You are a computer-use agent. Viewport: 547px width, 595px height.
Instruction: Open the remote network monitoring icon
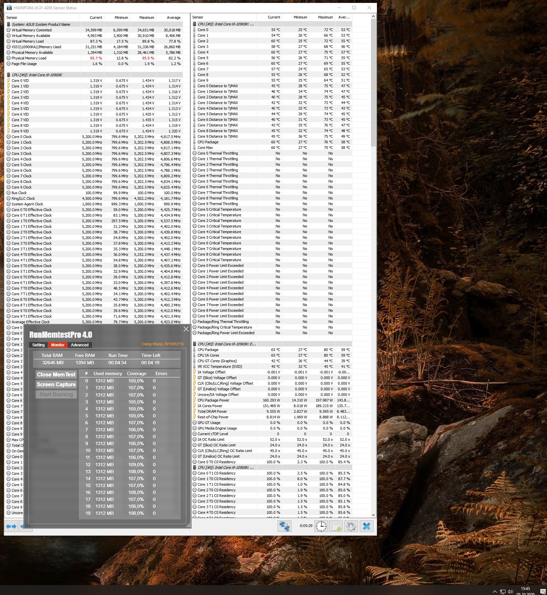pos(284,526)
